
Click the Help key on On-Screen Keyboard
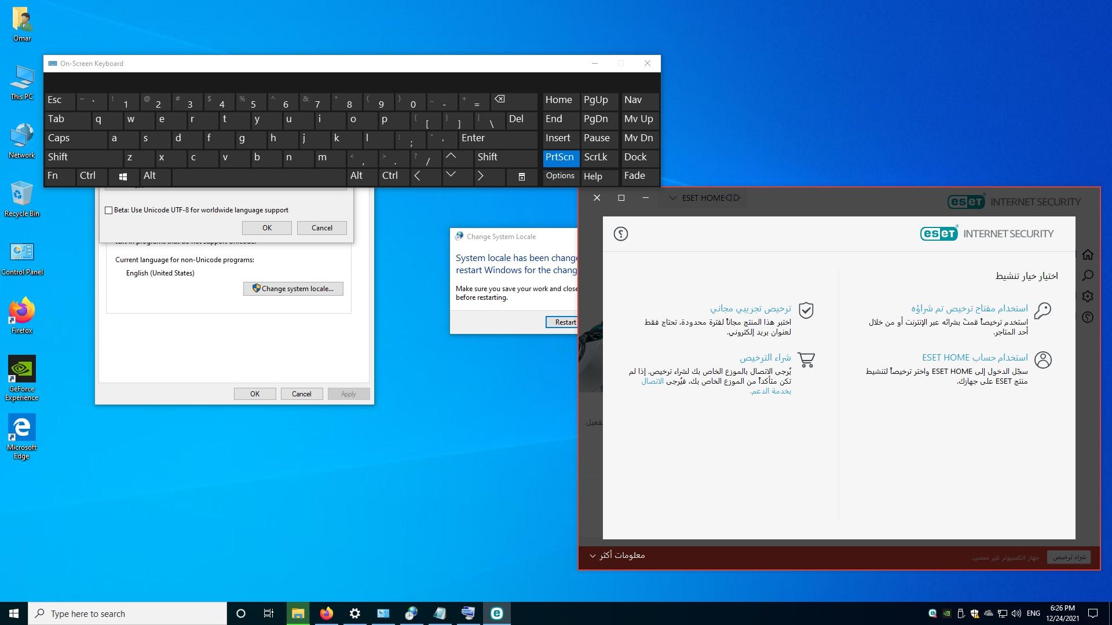tap(599, 176)
